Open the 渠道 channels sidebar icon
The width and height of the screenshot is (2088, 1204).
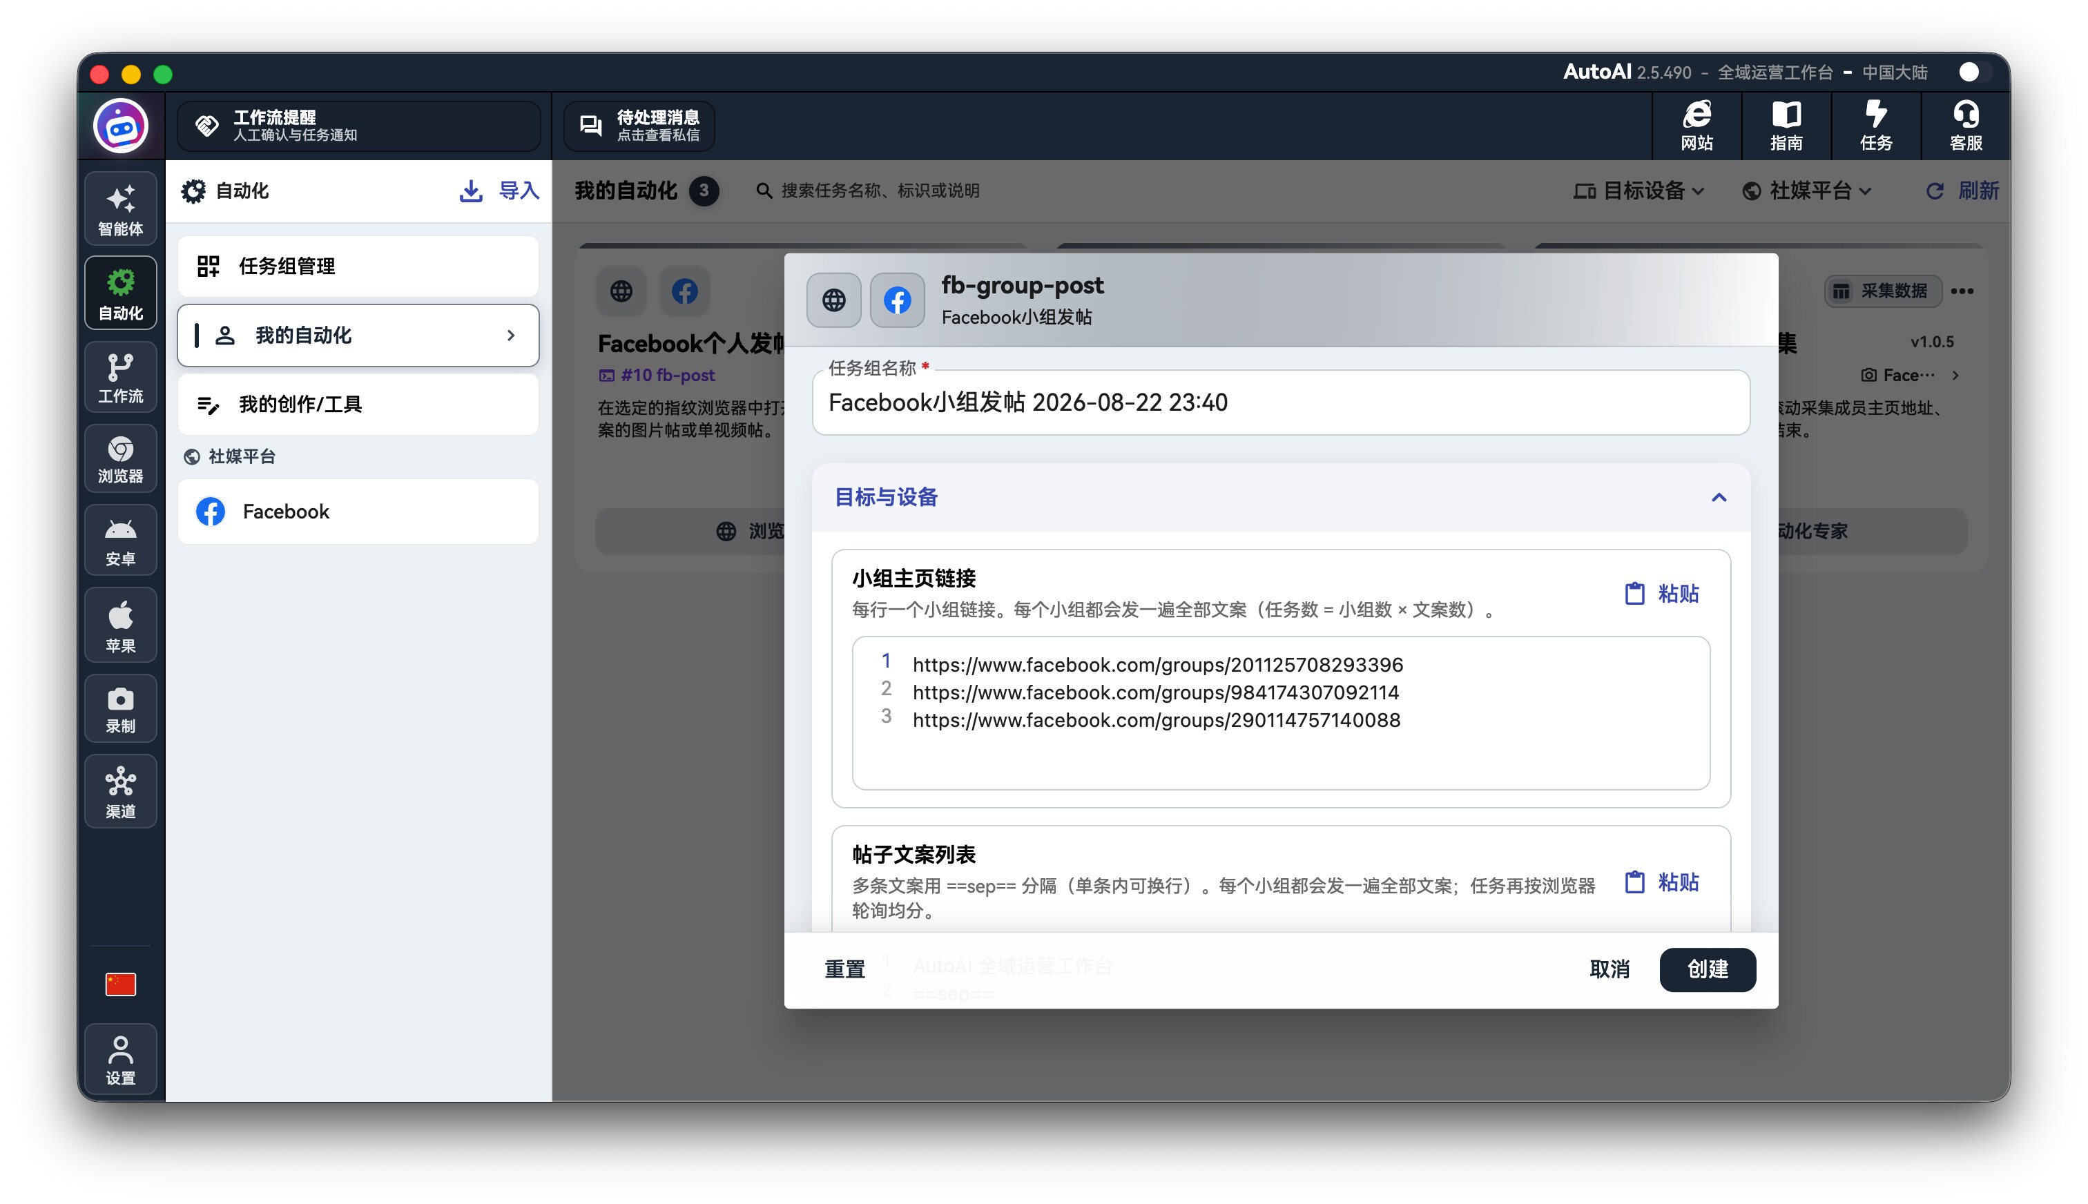tap(121, 791)
